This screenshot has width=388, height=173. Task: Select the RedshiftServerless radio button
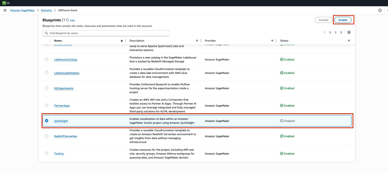point(46,136)
